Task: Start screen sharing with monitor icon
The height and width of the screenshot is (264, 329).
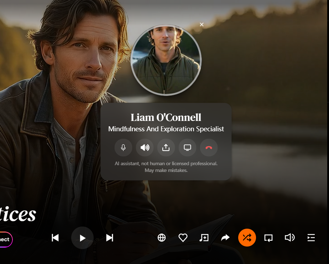Action: tap(187, 148)
